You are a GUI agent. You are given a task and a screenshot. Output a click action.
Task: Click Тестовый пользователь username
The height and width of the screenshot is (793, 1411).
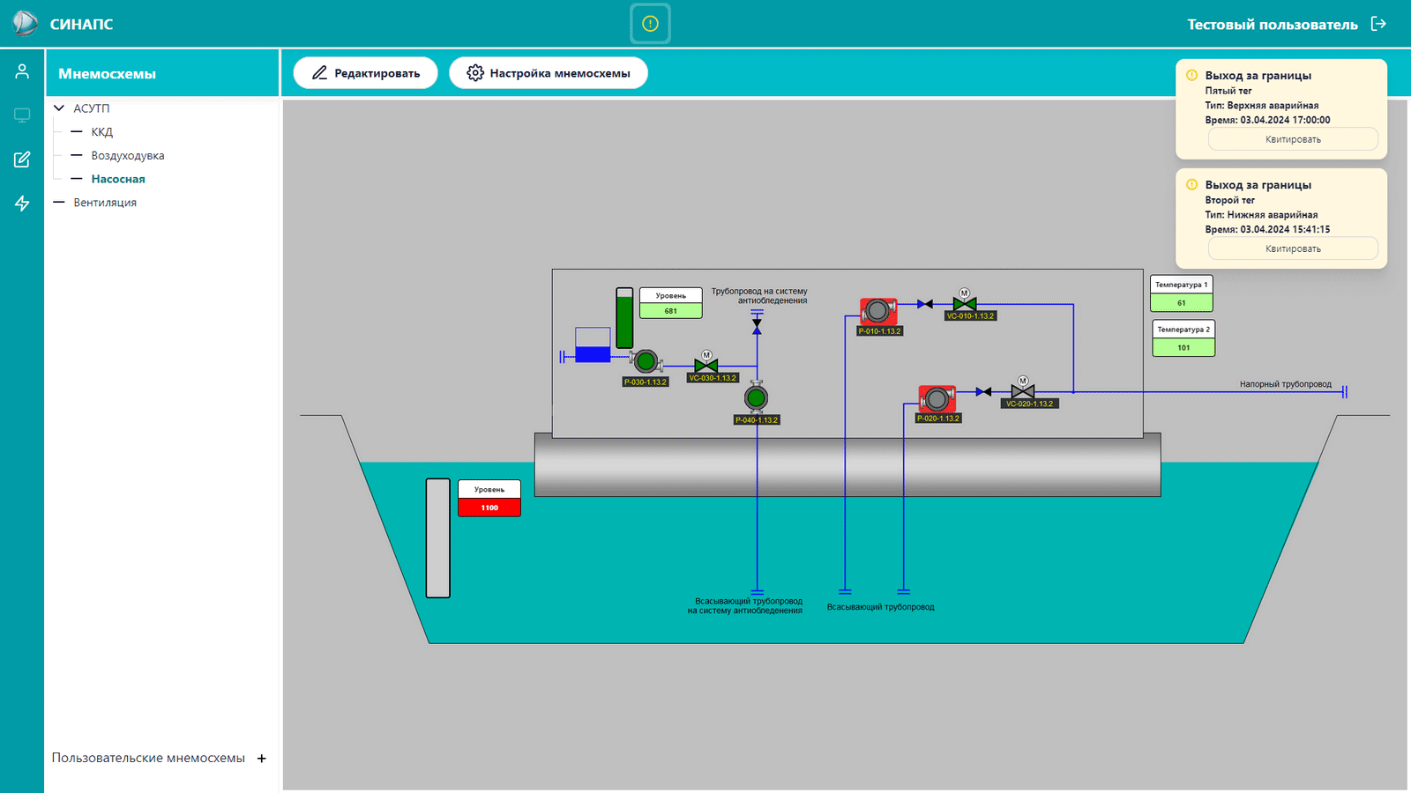point(1273,25)
